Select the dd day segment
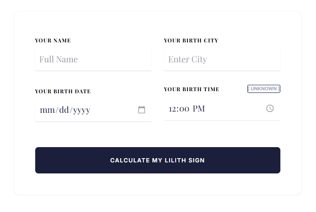The width and height of the screenshot is (316, 212). coord(64,110)
